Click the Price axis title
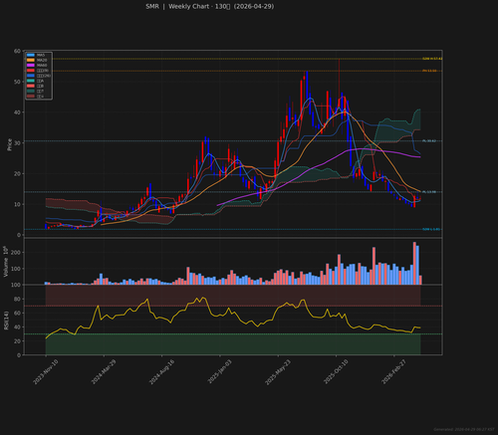This screenshot has width=498, height=435. (9, 144)
